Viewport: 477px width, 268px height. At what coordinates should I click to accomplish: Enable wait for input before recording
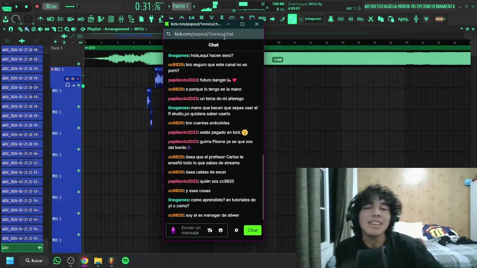pos(51,19)
